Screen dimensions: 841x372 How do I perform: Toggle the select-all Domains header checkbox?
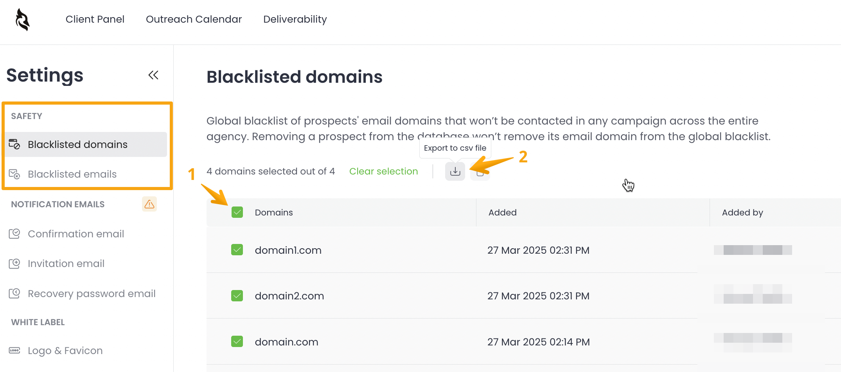click(237, 212)
